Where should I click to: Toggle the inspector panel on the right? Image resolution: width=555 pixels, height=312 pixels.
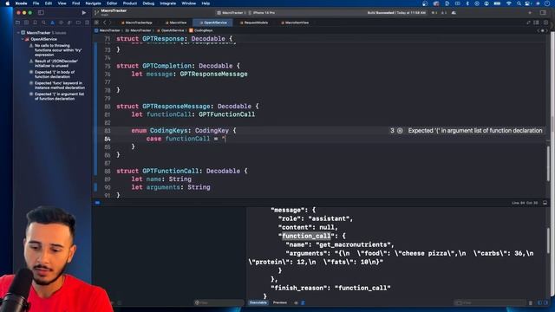(543, 13)
